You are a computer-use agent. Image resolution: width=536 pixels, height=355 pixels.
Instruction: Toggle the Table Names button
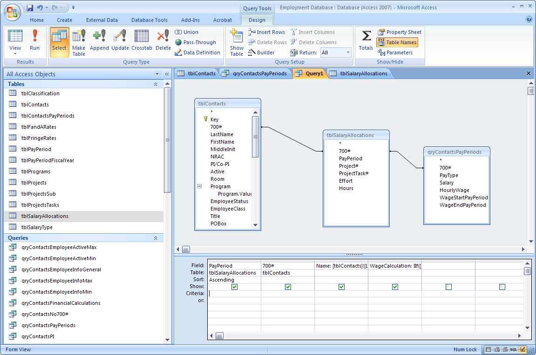tap(397, 42)
